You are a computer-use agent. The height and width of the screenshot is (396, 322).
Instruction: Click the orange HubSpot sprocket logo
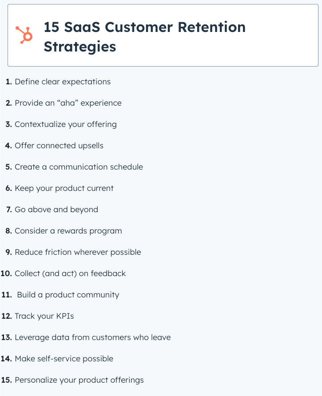(24, 35)
